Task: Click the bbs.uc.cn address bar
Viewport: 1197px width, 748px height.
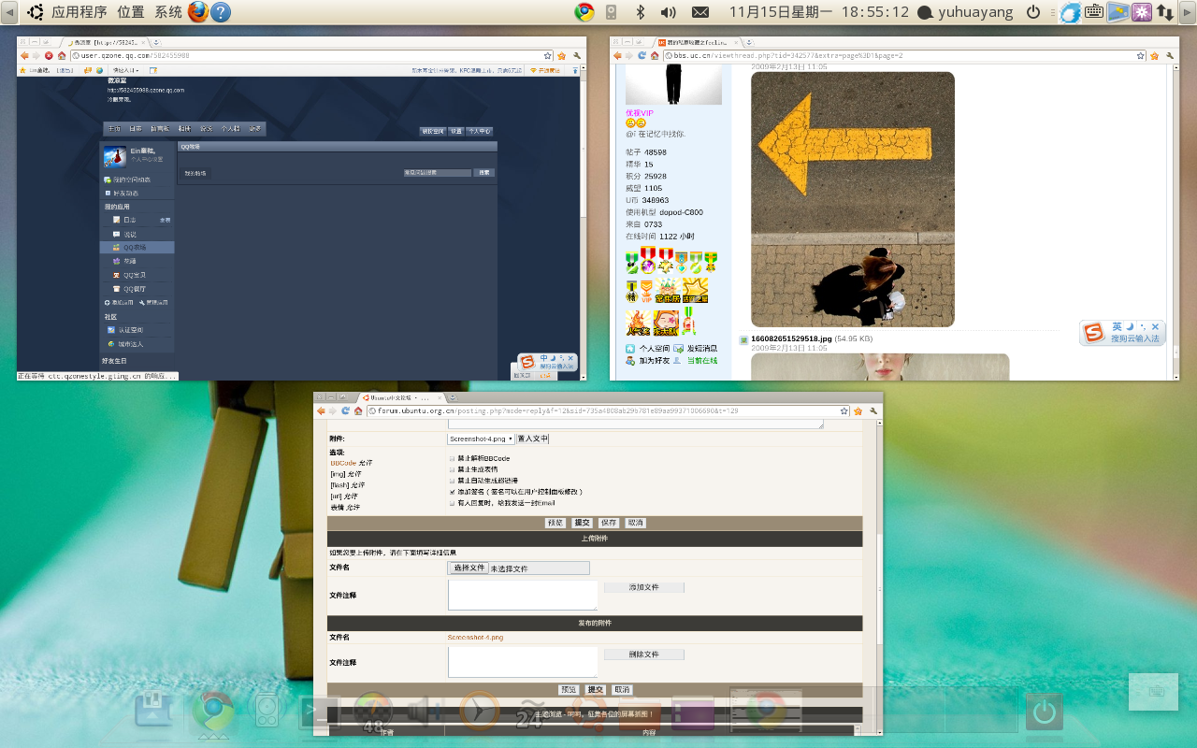Action: pyautogui.click(x=902, y=55)
